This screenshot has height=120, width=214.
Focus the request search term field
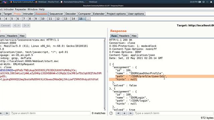(50, 113)
